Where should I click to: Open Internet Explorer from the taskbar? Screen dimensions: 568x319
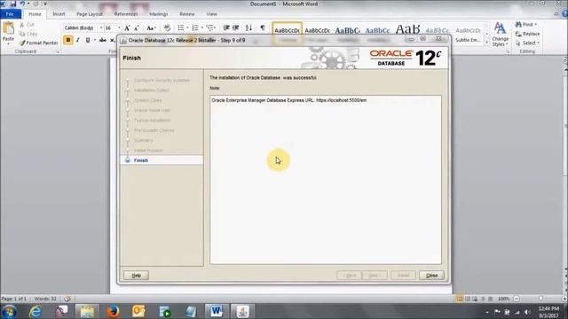click(x=35, y=311)
